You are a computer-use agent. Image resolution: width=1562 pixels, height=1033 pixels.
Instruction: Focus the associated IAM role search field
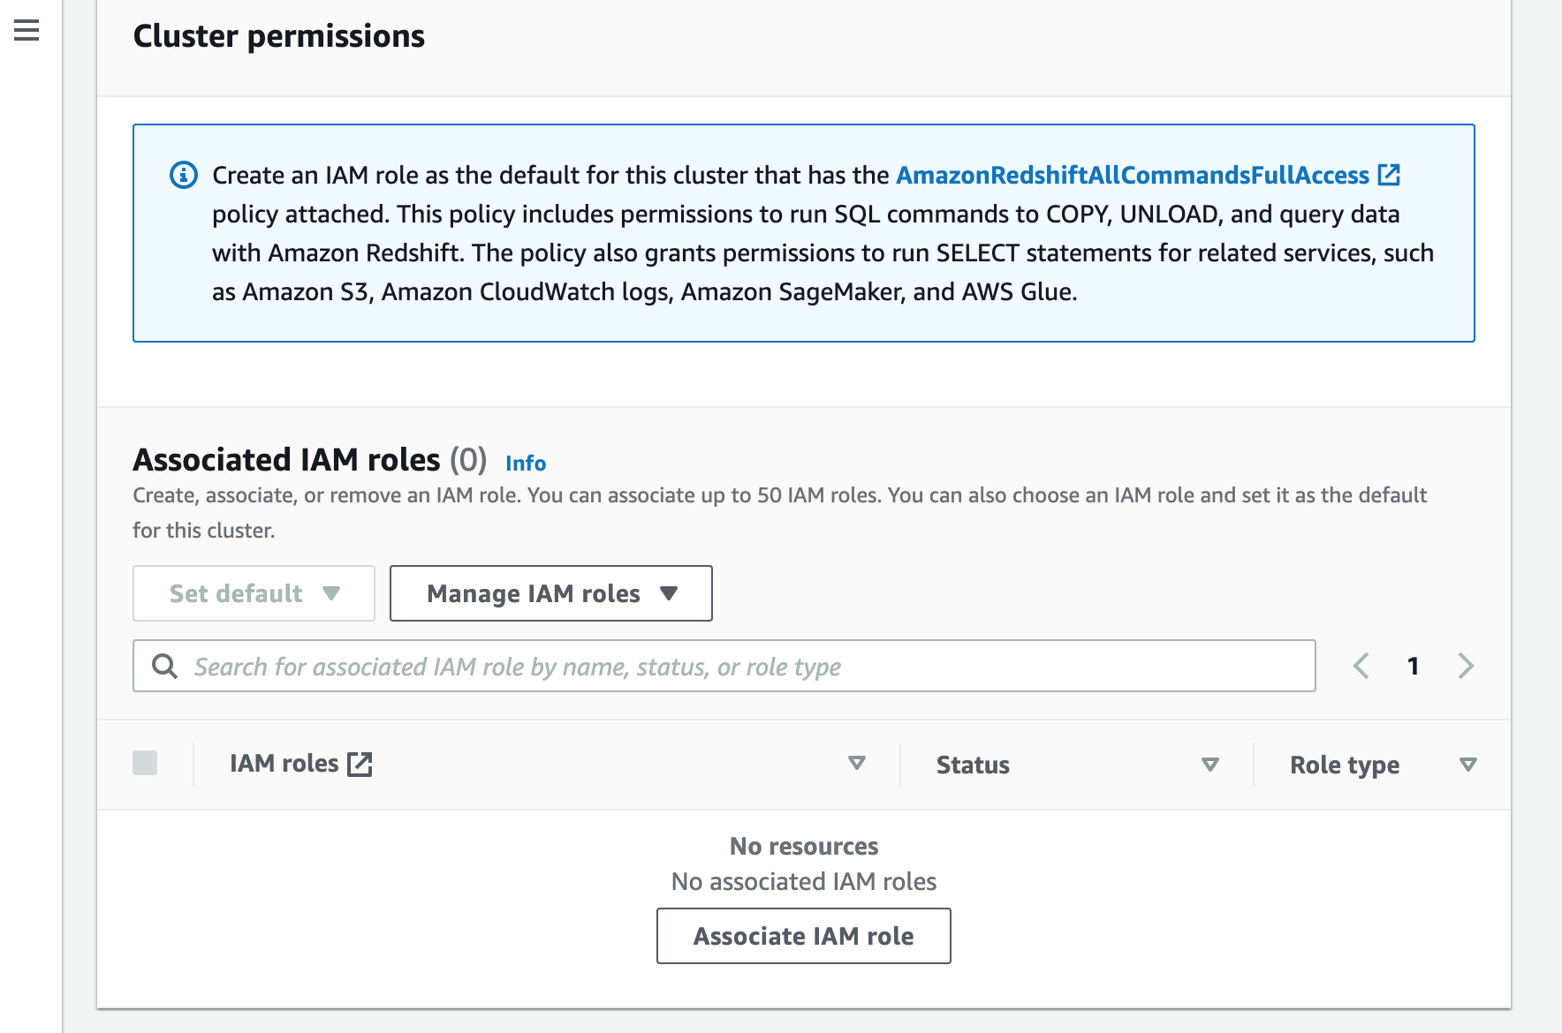[x=724, y=666]
